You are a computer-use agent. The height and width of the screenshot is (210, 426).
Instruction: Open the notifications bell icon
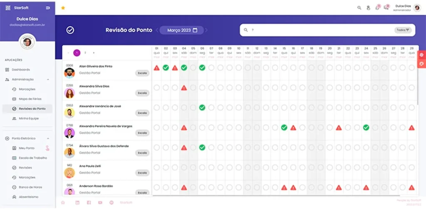[377, 8]
